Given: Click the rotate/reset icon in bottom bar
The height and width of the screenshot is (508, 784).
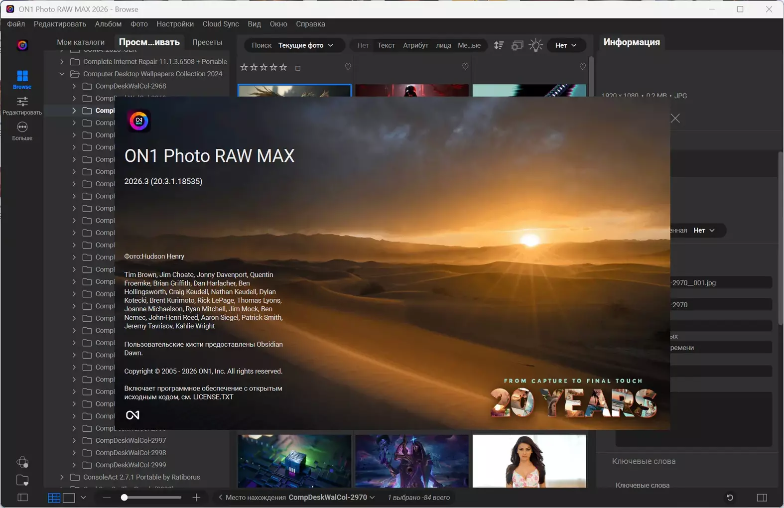Looking at the screenshot, I should click(730, 498).
